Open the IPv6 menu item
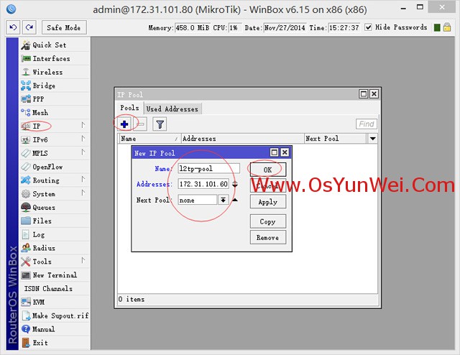This screenshot has width=460, height=355. click(55, 139)
